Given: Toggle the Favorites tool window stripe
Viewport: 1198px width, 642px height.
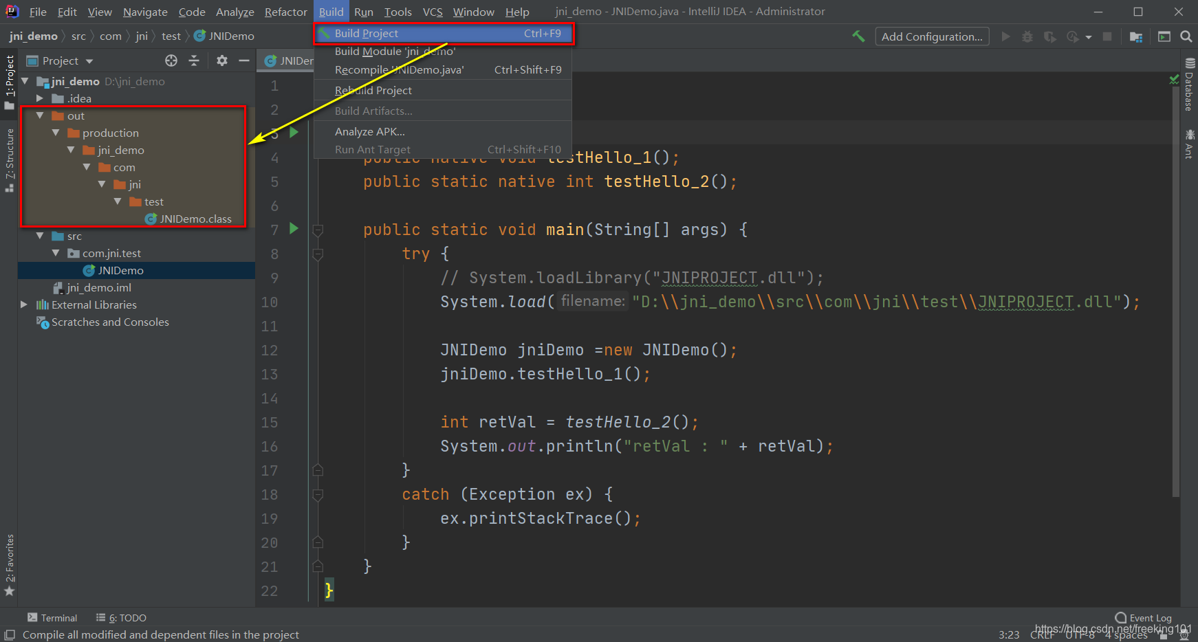Looking at the screenshot, I should [x=9, y=565].
